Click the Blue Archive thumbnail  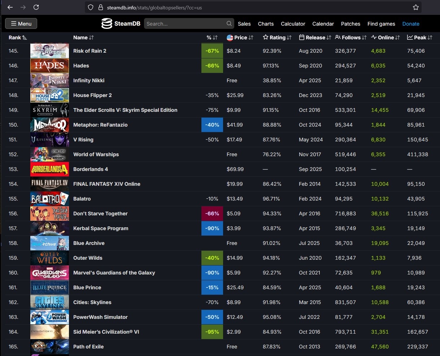coord(49,243)
